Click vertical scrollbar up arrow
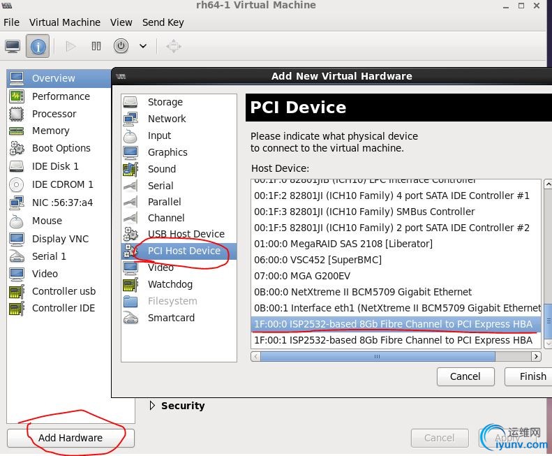 [x=548, y=184]
